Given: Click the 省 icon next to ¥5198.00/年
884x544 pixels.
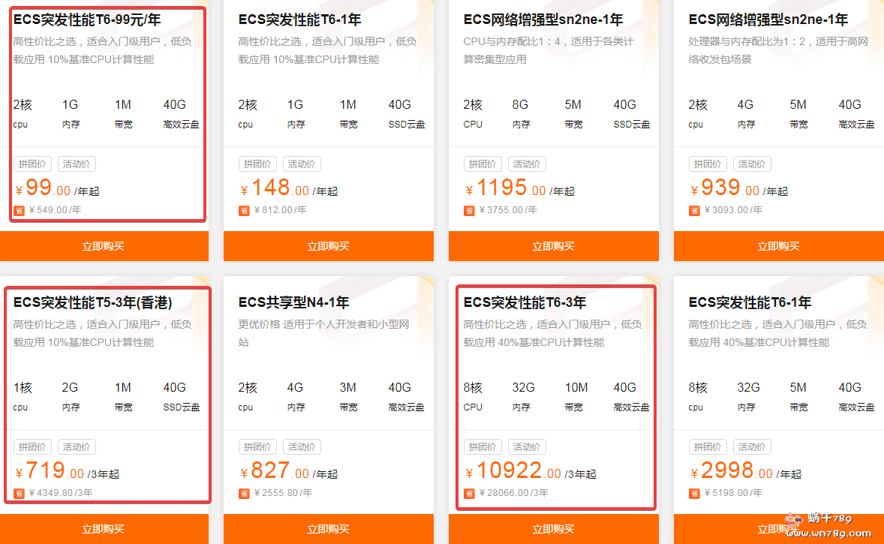Looking at the screenshot, I should tap(694, 493).
